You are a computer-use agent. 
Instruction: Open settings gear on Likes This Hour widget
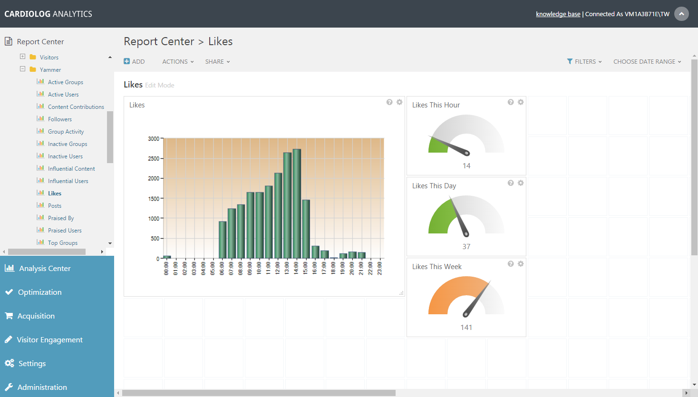[521, 102]
